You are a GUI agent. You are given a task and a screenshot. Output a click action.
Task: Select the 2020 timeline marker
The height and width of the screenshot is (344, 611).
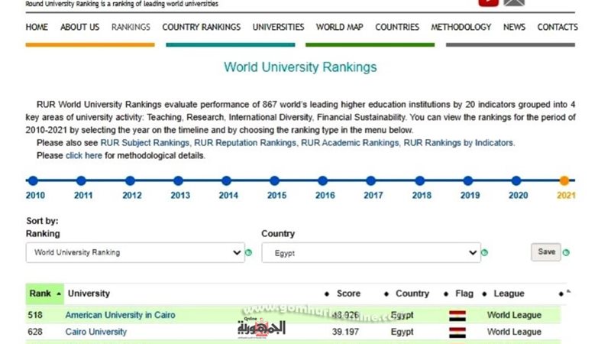pos(516,180)
